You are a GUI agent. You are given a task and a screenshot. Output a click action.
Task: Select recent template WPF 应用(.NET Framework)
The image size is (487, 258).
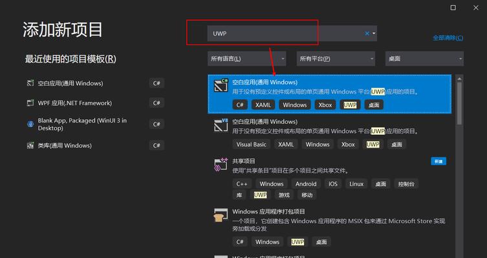[x=75, y=103]
